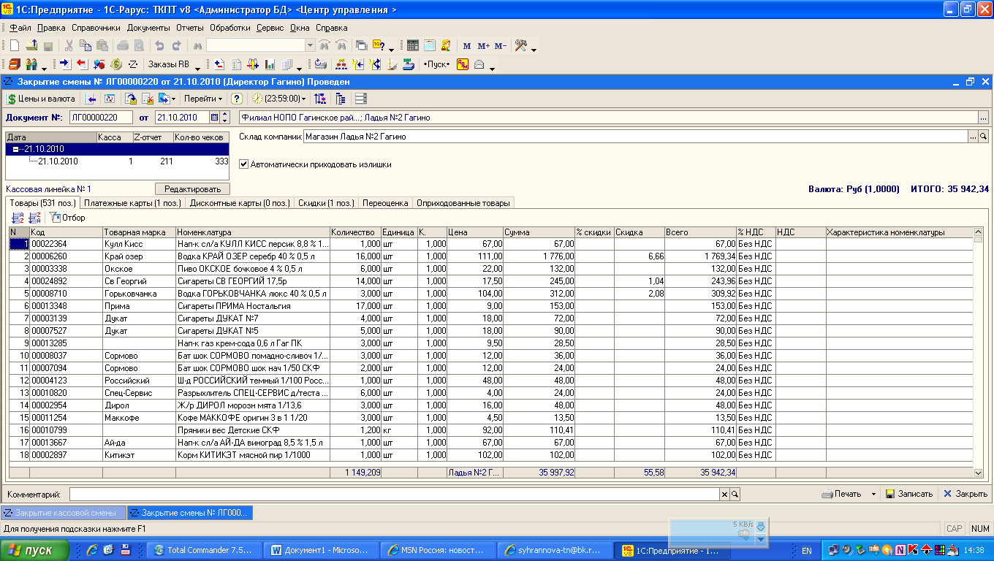Expand the search combo box dropdown arrow
Viewport: 994px width, 561px height.
tap(310, 45)
